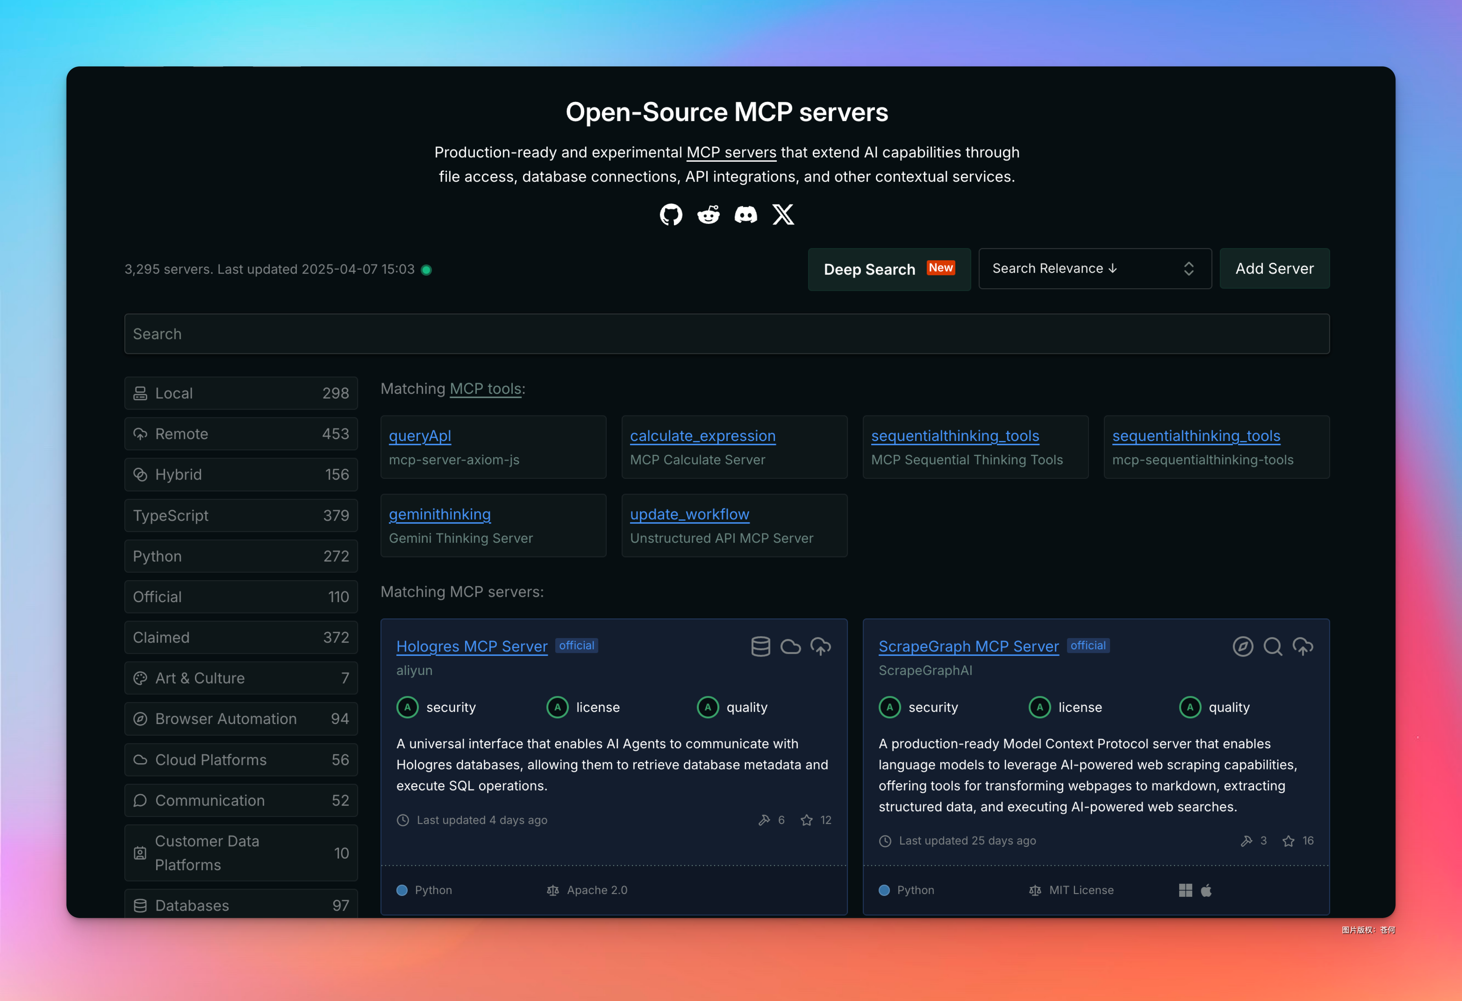
Task: Click the X (Twitter) icon
Action: click(x=783, y=215)
